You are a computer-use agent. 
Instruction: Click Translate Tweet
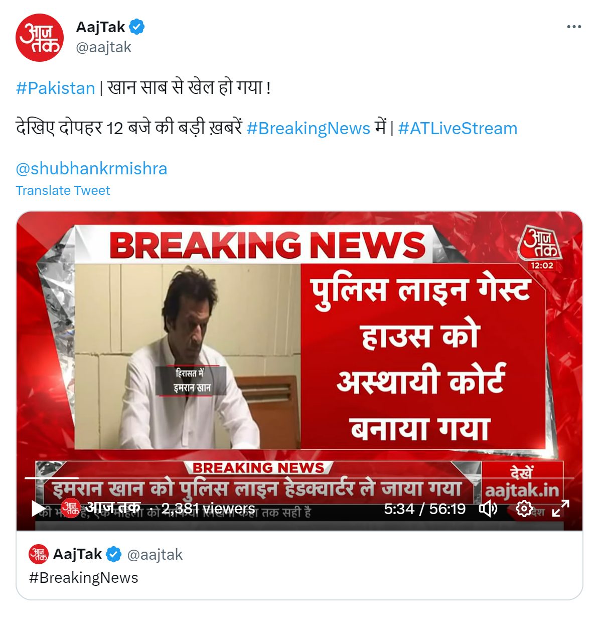click(63, 190)
